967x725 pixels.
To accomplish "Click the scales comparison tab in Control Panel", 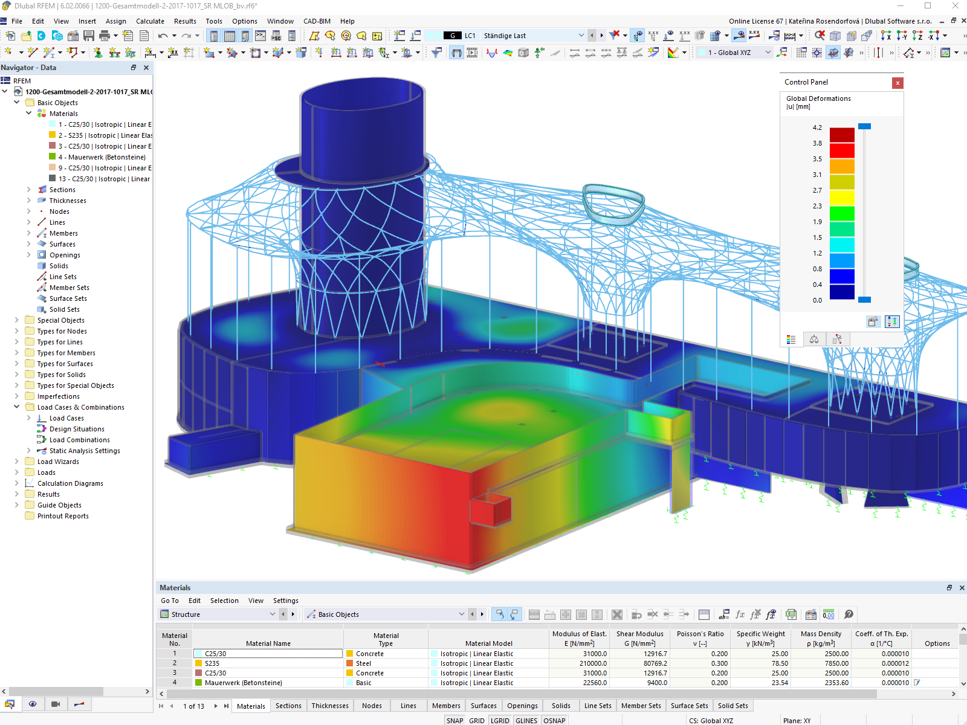I will pos(814,339).
